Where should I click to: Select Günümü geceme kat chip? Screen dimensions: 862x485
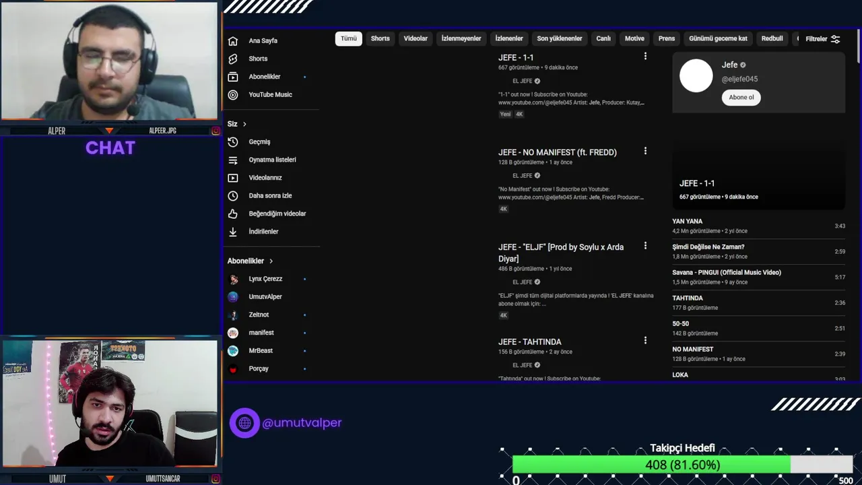[x=718, y=38]
